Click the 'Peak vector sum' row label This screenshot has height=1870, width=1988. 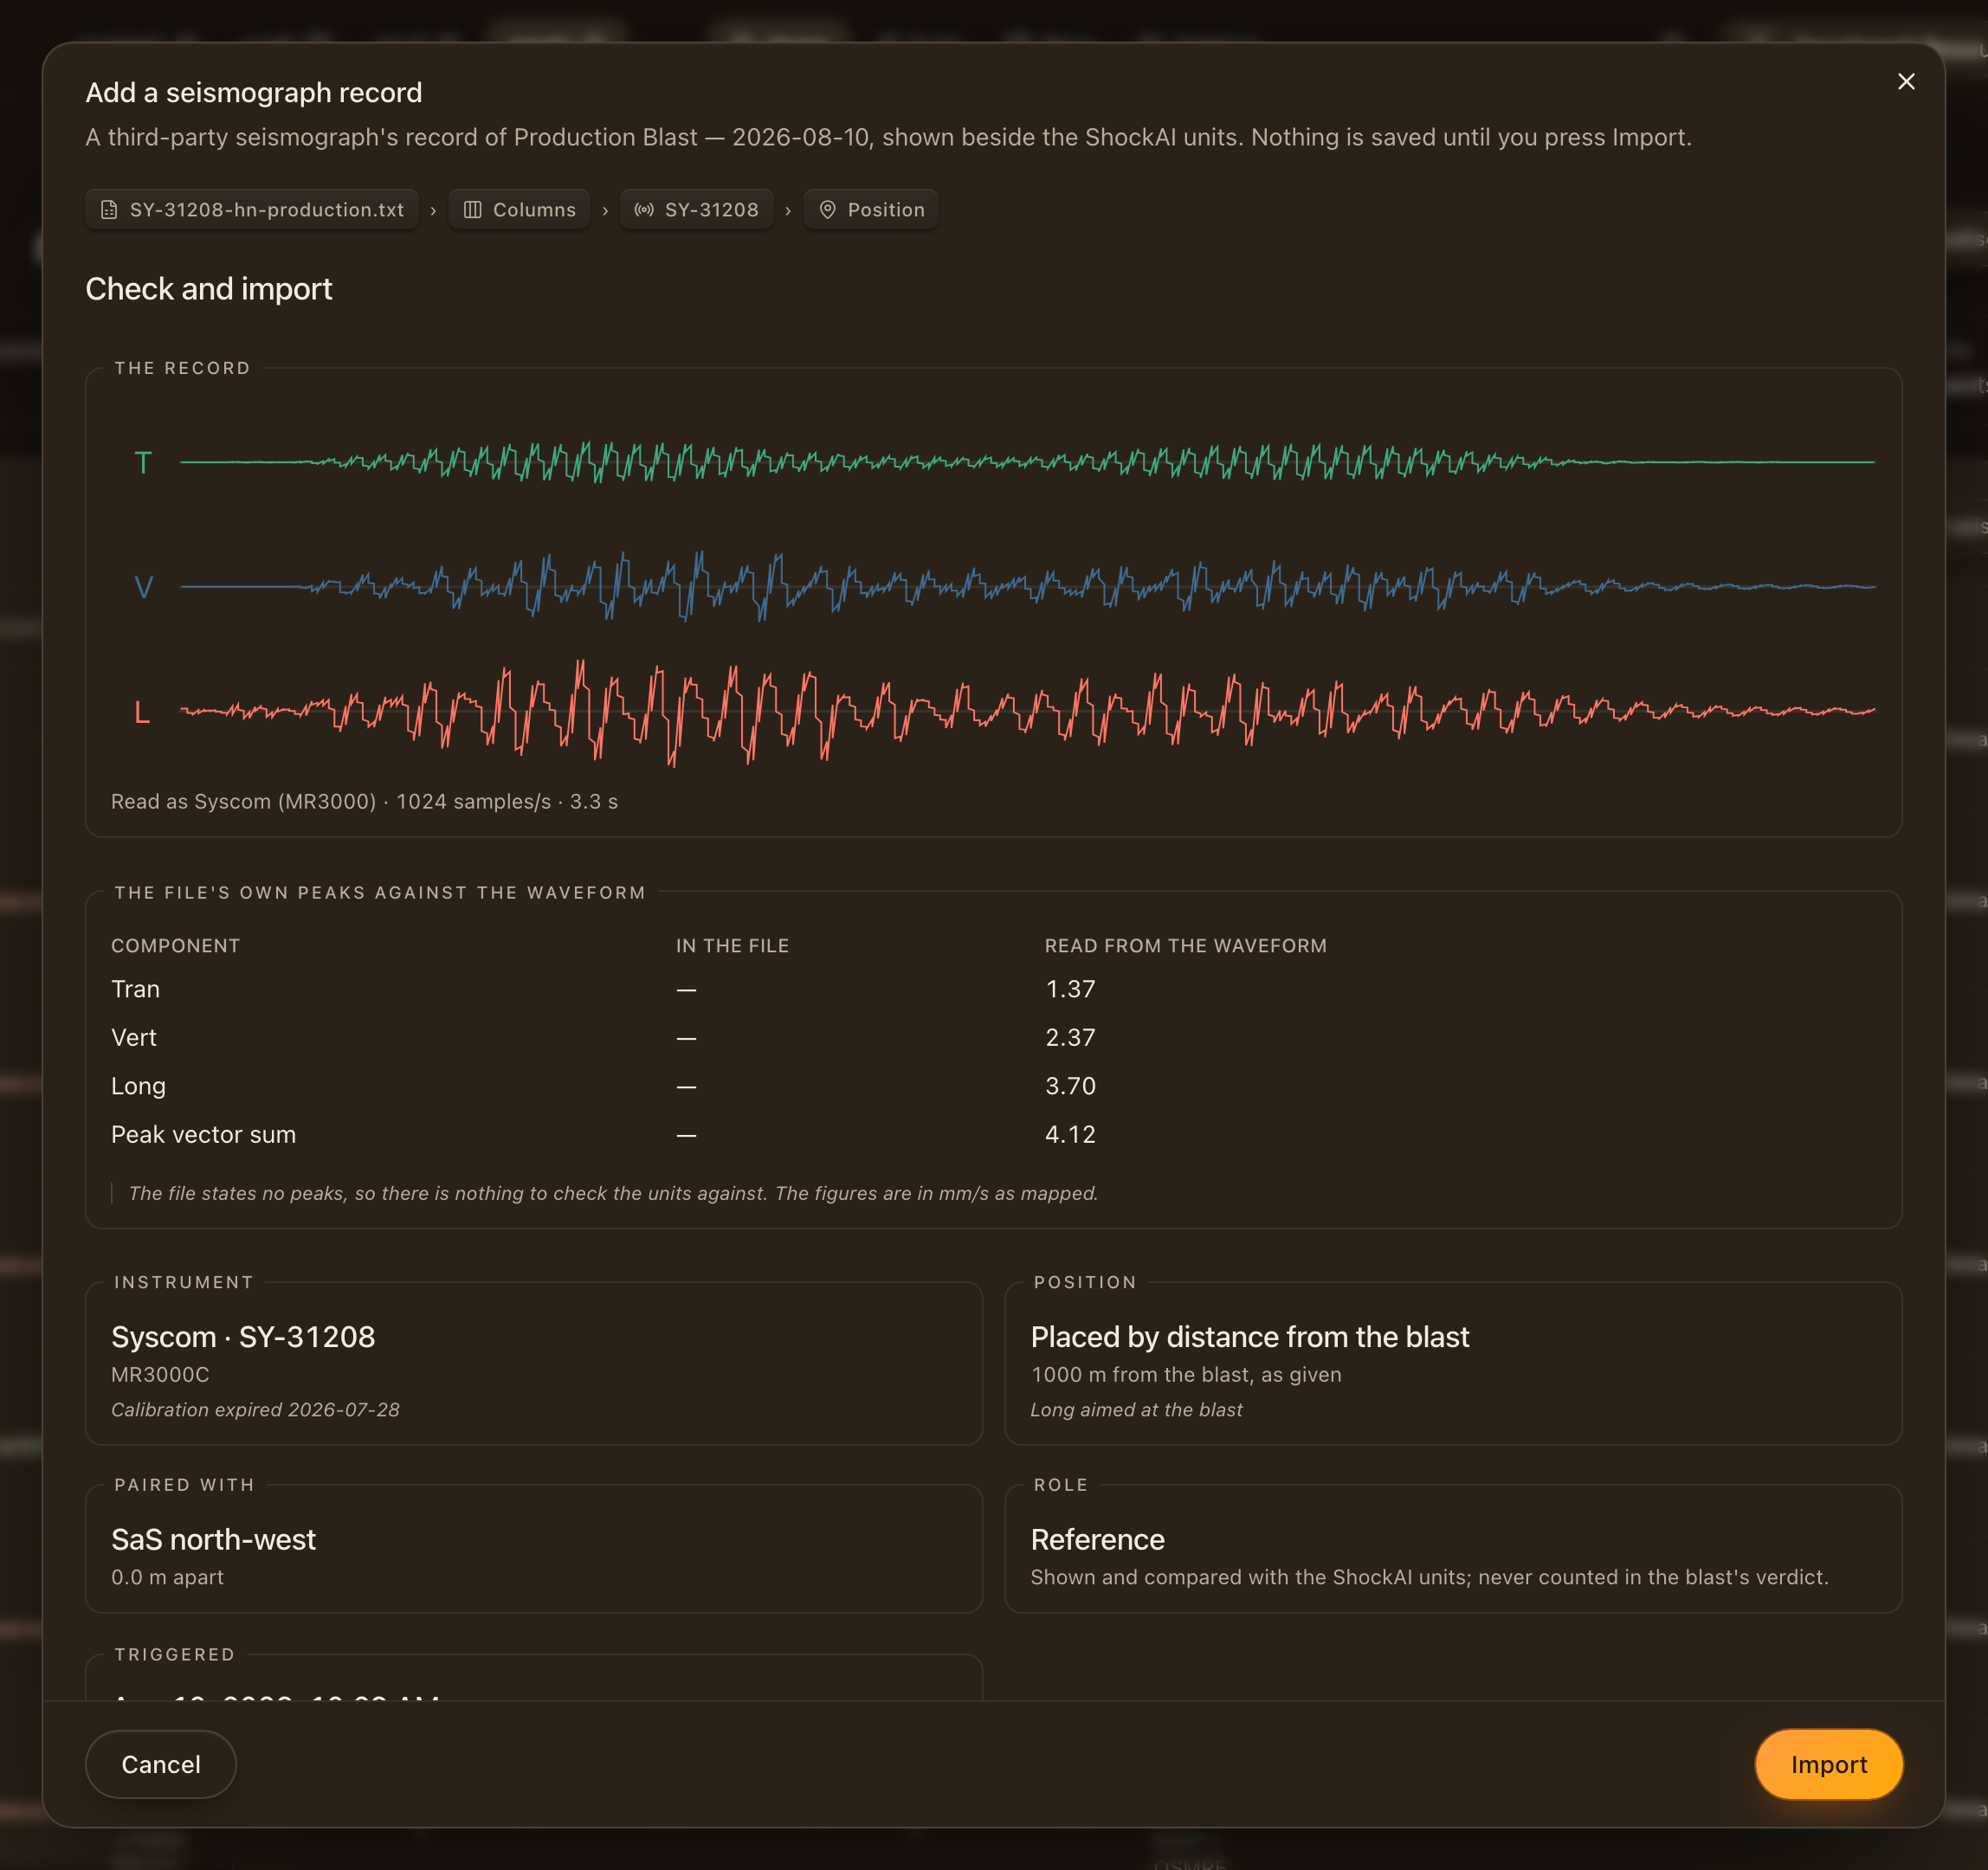click(x=203, y=1134)
